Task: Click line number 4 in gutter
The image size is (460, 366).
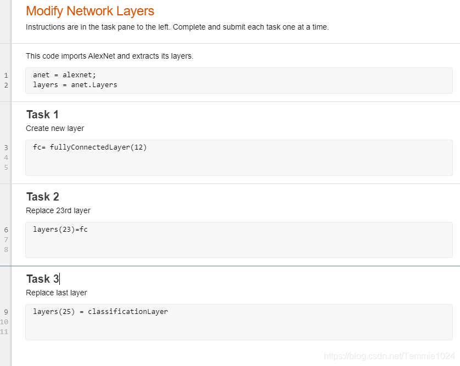Action: (6, 158)
